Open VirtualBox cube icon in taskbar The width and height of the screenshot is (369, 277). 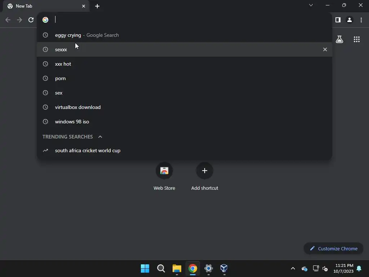[224, 268]
